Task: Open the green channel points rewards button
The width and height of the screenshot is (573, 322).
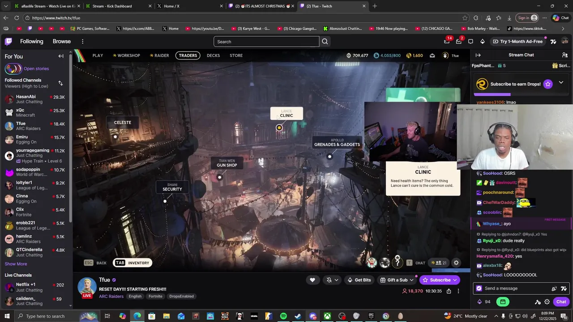Action: tap(503, 302)
